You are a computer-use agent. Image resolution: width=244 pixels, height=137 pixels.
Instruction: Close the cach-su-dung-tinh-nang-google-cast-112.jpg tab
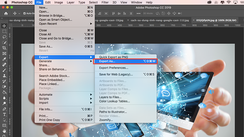click(x=128, y=20)
